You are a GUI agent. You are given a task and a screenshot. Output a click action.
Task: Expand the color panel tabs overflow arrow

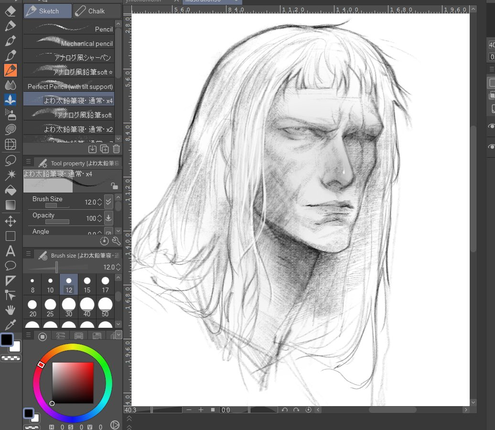pos(118,334)
